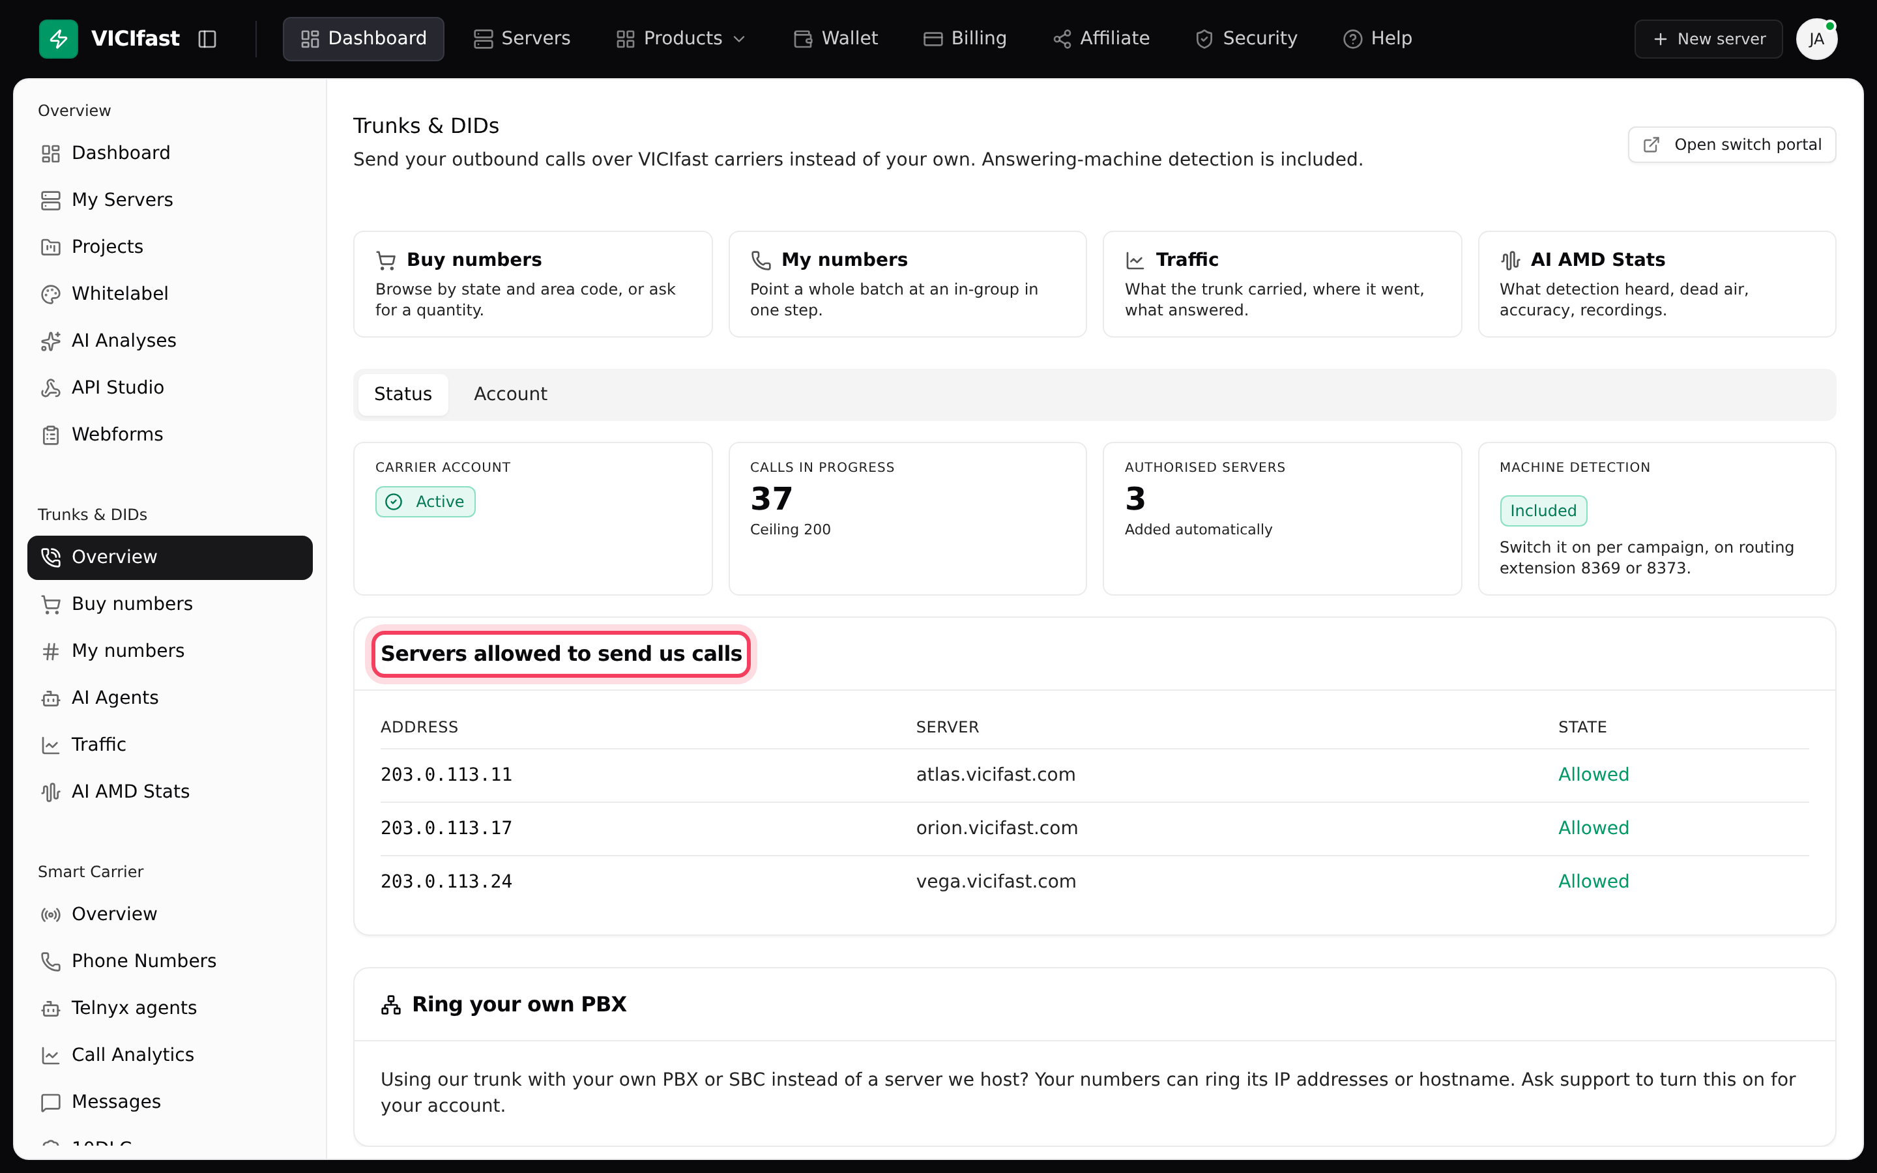Viewport: 1877px width, 1173px height.
Task: Click Open switch portal button
Action: [x=1731, y=144]
